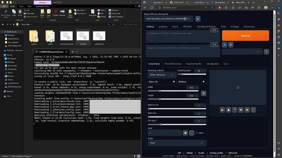Click the blue arrow button under Generate

point(225,45)
